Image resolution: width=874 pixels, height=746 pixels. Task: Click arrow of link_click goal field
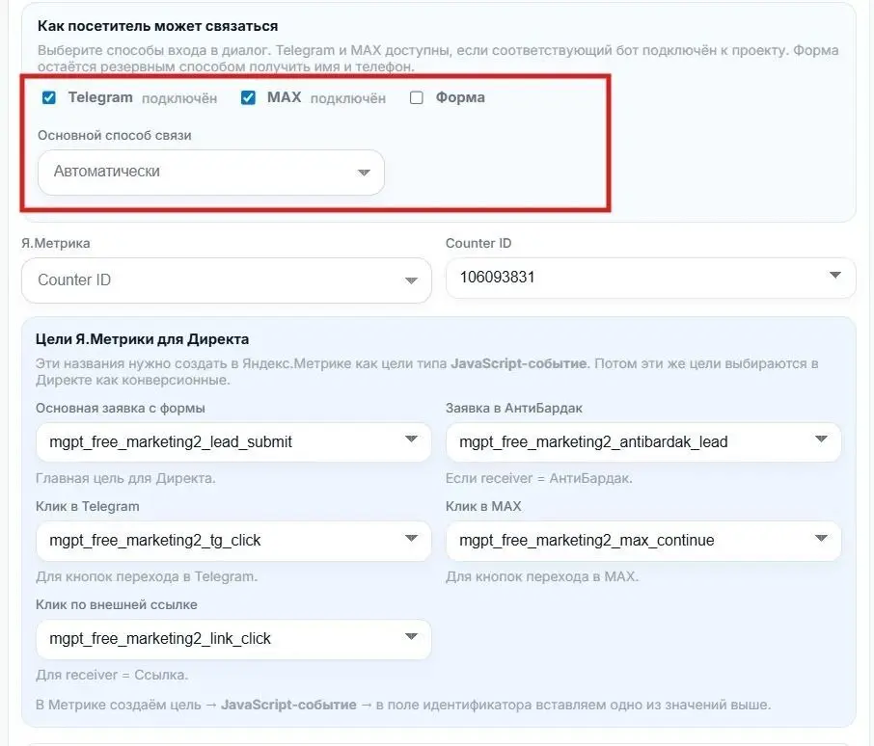tap(411, 636)
